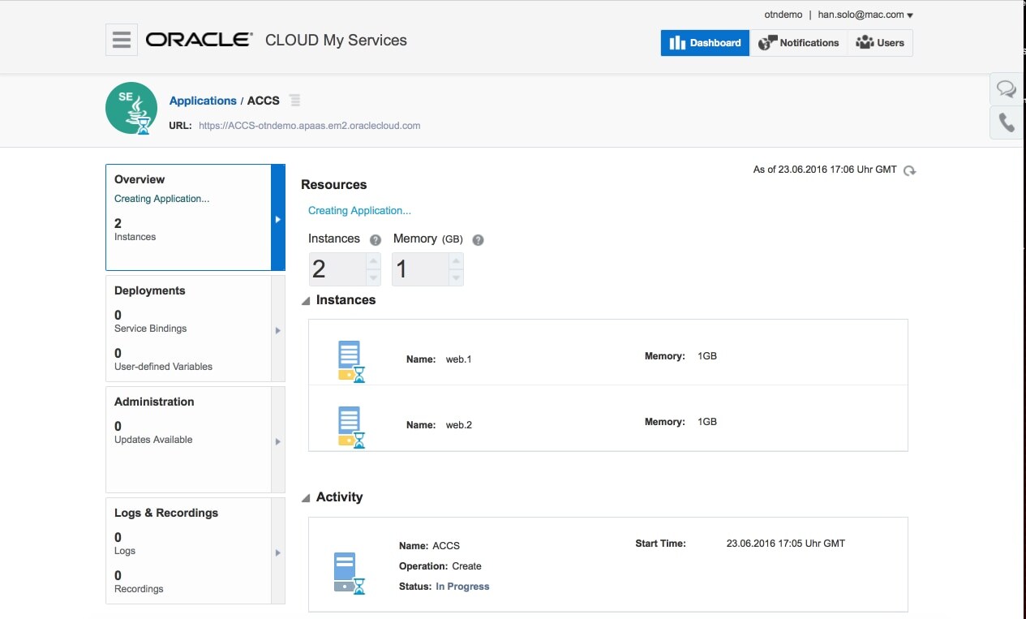Click the Applications breadcrumb link
The image size is (1026, 619).
coord(203,101)
